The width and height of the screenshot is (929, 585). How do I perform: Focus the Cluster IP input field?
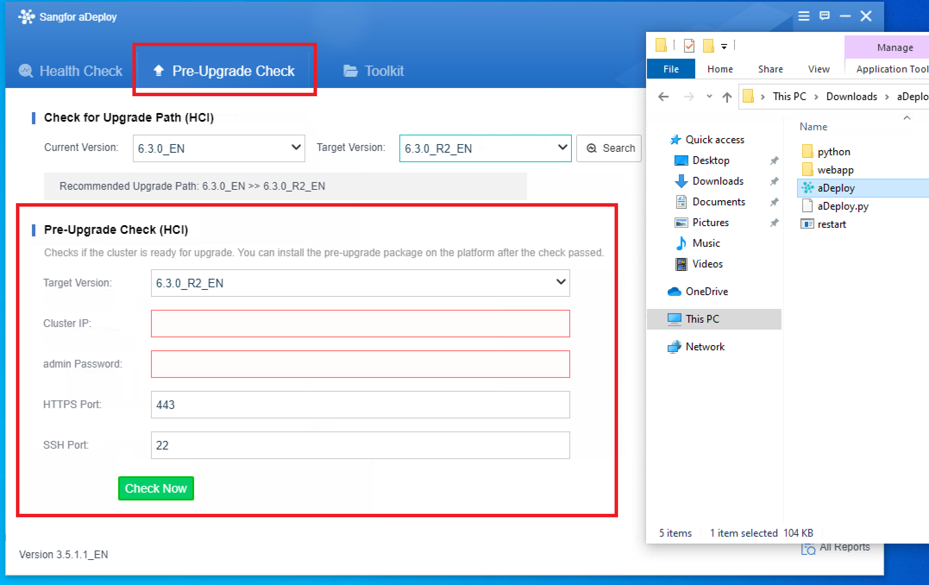(x=361, y=324)
